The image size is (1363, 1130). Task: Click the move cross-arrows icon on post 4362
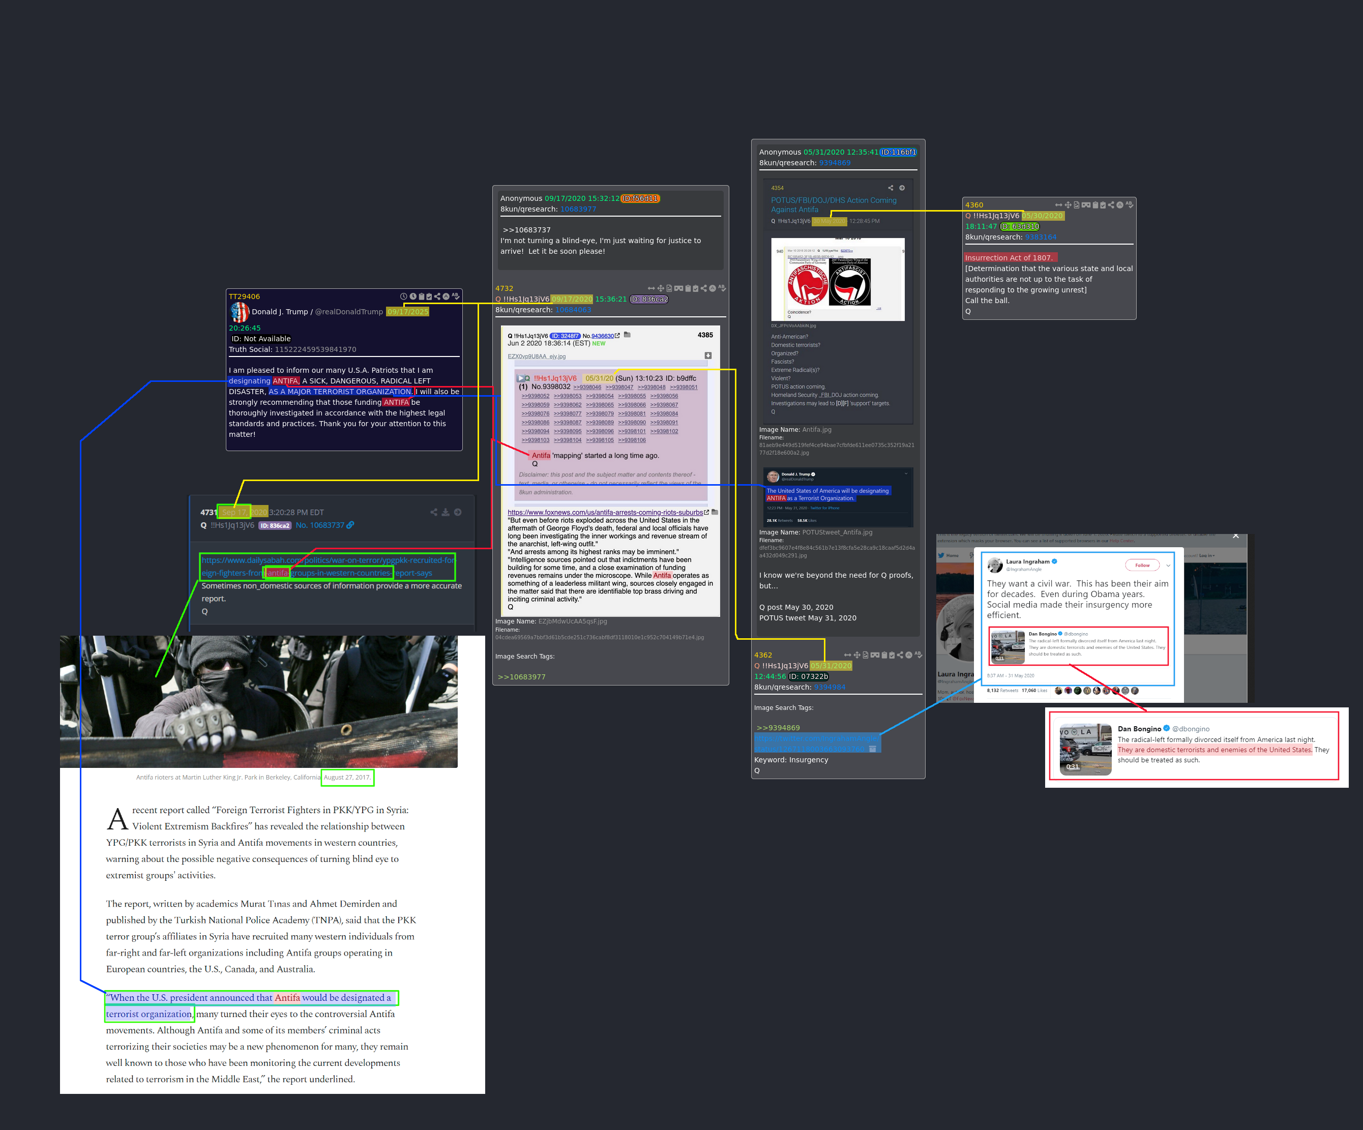click(x=857, y=655)
